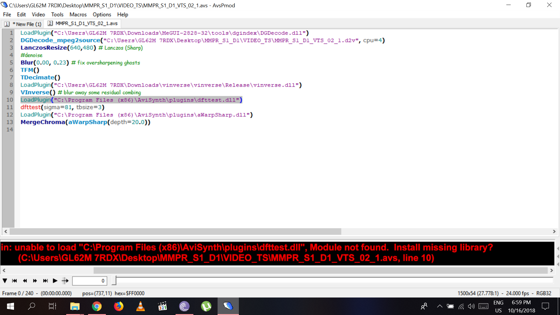The image size is (560, 315).
Task: Toggle the video preview triangle button
Action: pos(5,281)
